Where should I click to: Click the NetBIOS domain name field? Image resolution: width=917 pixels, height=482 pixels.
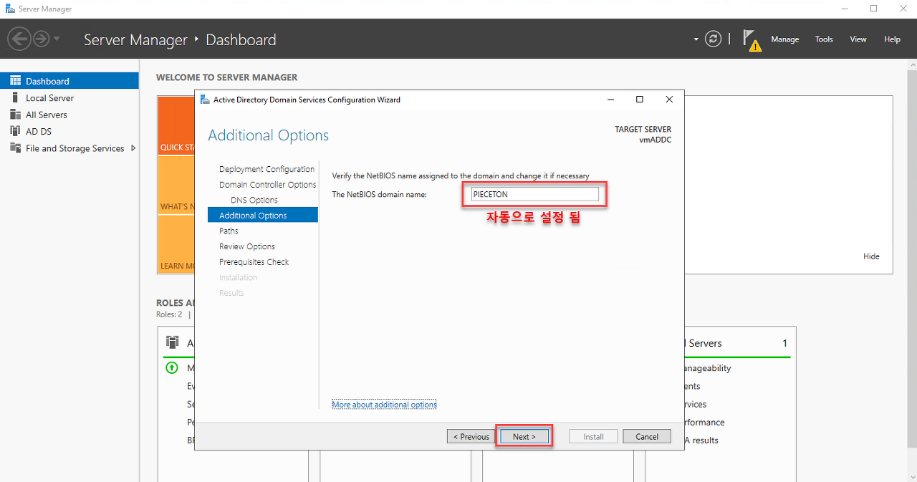[534, 194]
